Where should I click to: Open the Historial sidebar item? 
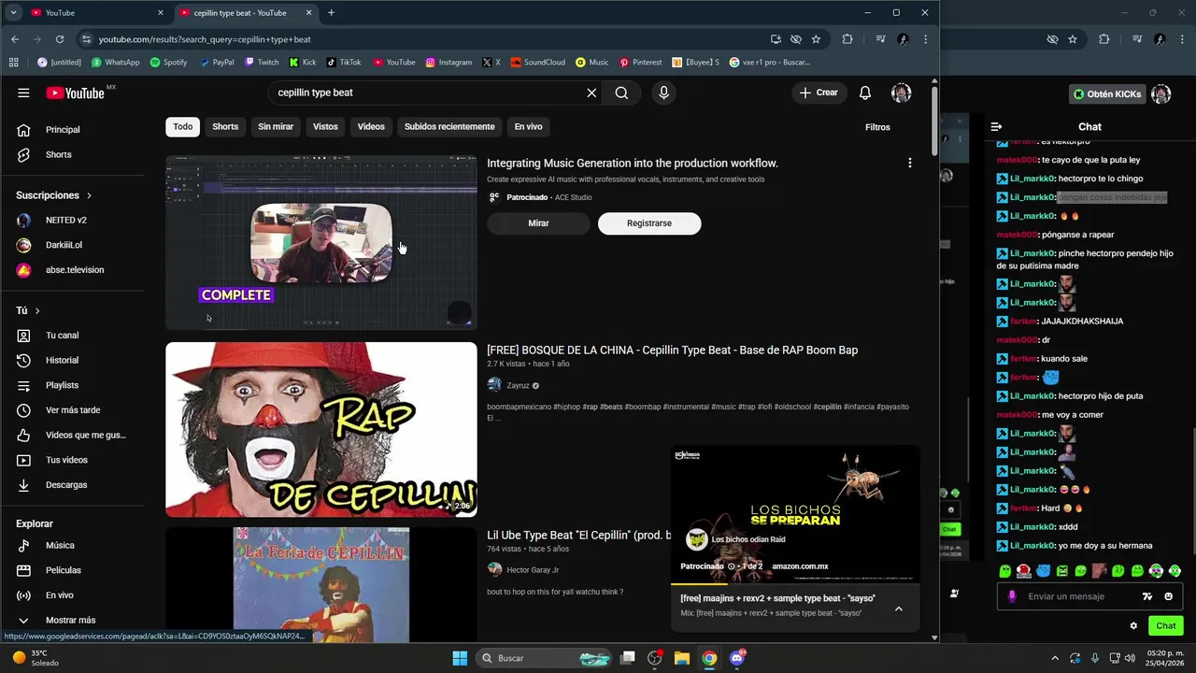click(61, 360)
